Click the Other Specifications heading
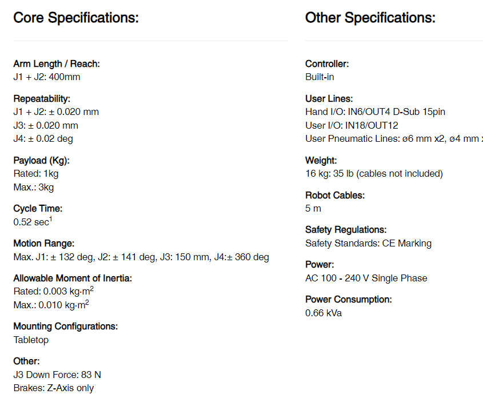The height and width of the screenshot is (410, 483). point(370,18)
